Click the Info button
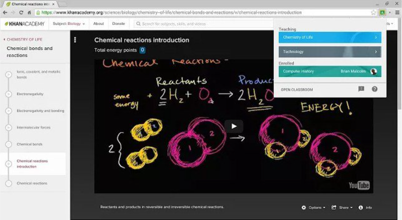402x220 pixels. pos(365,207)
